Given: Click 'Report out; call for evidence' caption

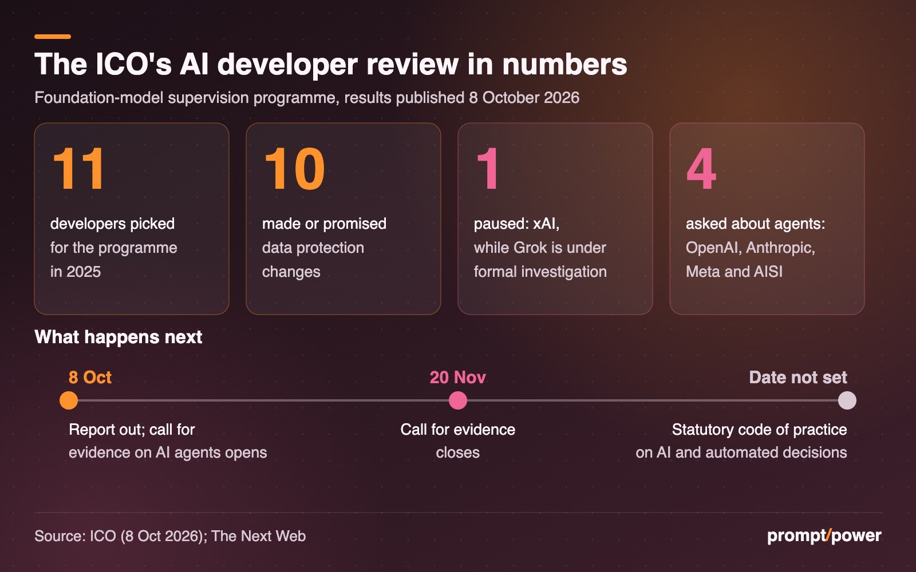Looking at the screenshot, I should coord(168,441).
